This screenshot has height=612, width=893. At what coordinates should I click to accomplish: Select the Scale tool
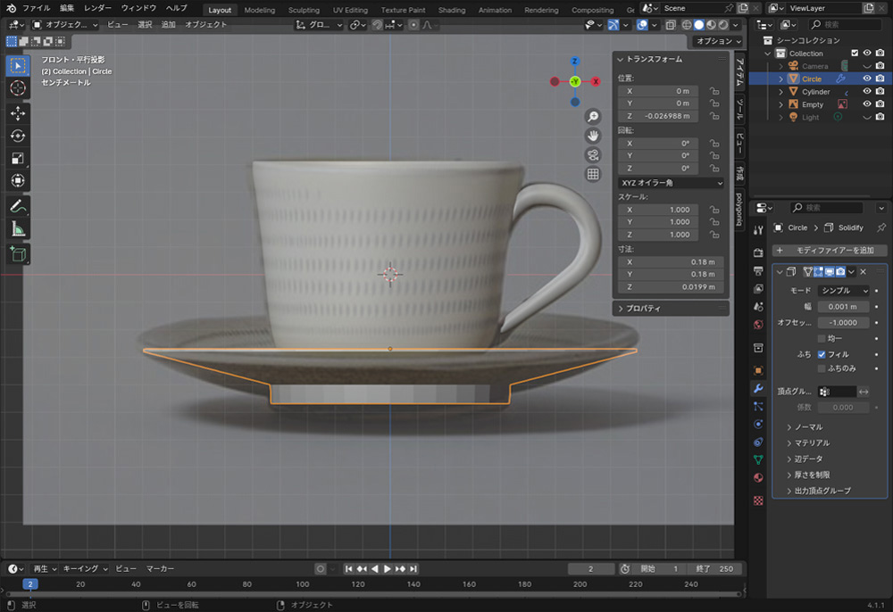click(18, 159)
